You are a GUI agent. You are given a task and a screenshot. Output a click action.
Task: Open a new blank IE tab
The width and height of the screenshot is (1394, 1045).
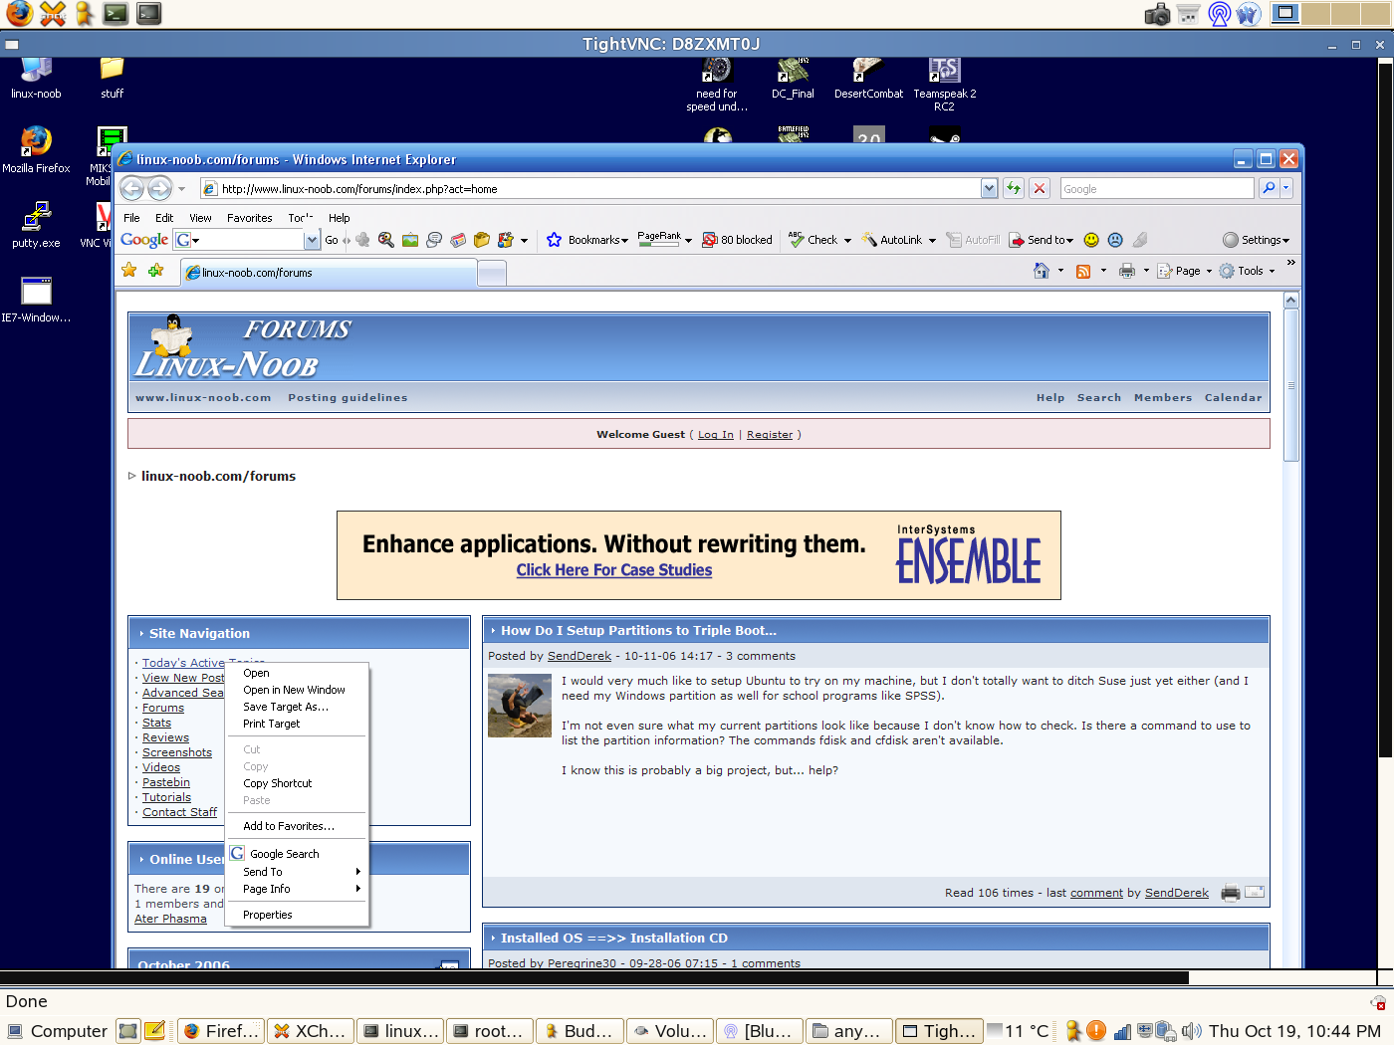492,272
